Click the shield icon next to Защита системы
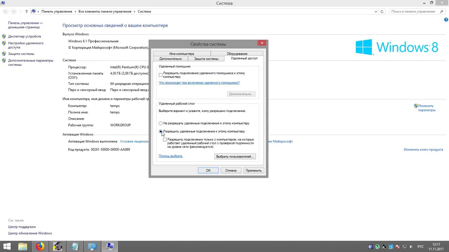The height and width of the screenshot is (252, 449). (x=4, y=54)
